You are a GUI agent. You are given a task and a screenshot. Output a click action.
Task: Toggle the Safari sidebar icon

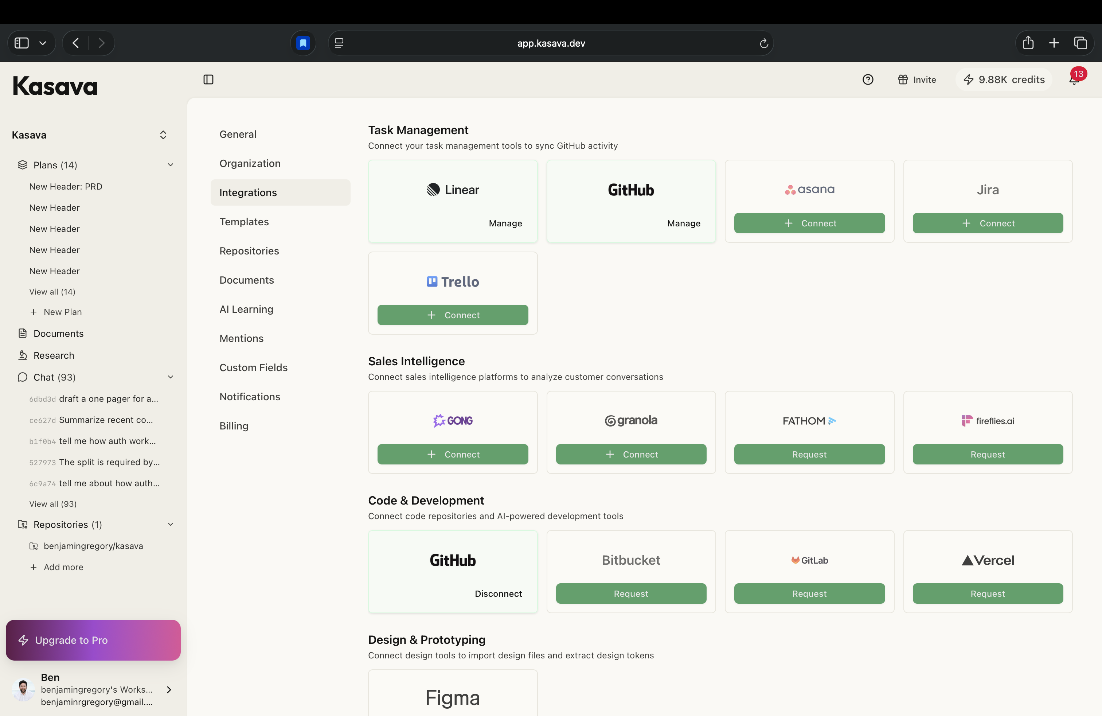click(22, 43)
